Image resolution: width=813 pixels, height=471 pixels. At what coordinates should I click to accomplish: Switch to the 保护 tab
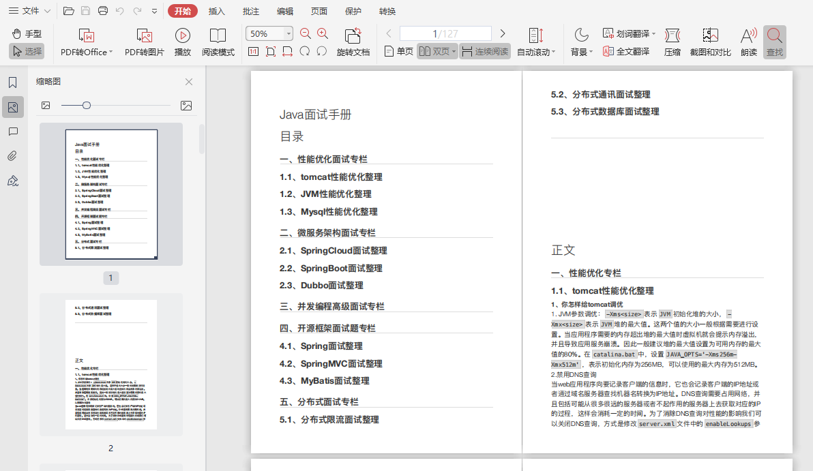(x=353, y=11)
